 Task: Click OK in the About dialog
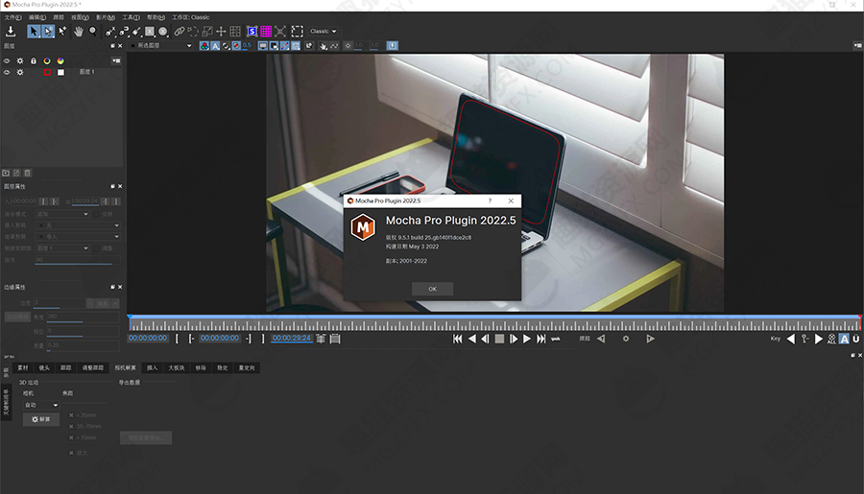coord(433,289)
